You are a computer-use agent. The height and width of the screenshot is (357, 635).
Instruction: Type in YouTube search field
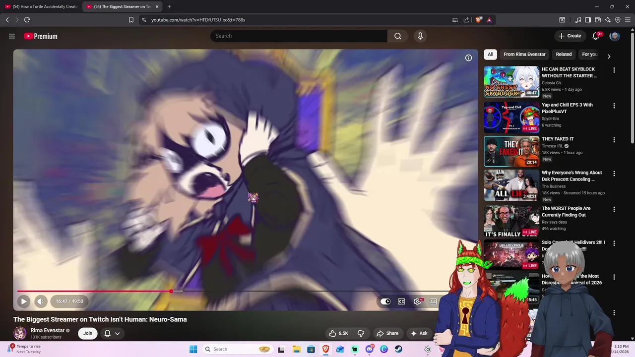(x=299, y=36)
